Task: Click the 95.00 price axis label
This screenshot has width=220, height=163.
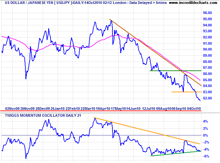Action: (x=207, y=19)
